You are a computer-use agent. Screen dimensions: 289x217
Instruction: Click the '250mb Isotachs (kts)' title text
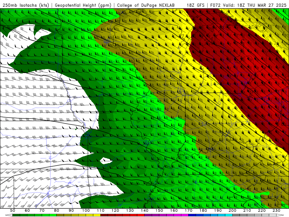click(x=26, y=5)
